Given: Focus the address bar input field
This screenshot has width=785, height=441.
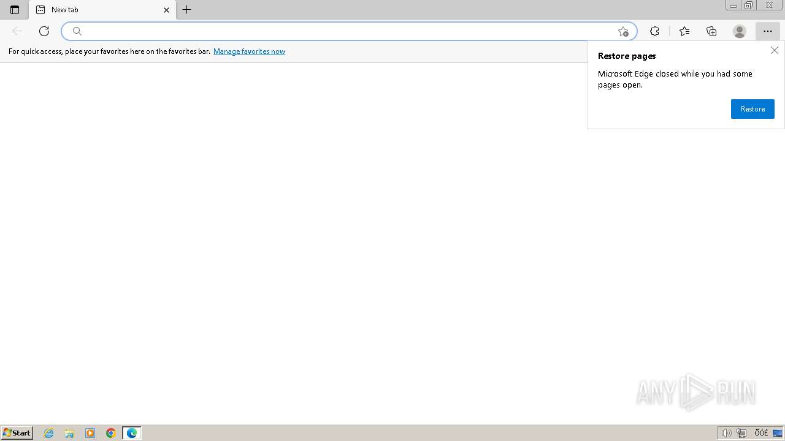Looking at the screenshot, I should pyautogui.click(x=350, y=31).
